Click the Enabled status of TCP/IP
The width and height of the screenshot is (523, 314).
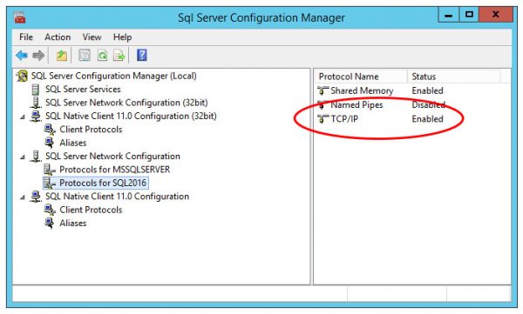tap(427, 119)
